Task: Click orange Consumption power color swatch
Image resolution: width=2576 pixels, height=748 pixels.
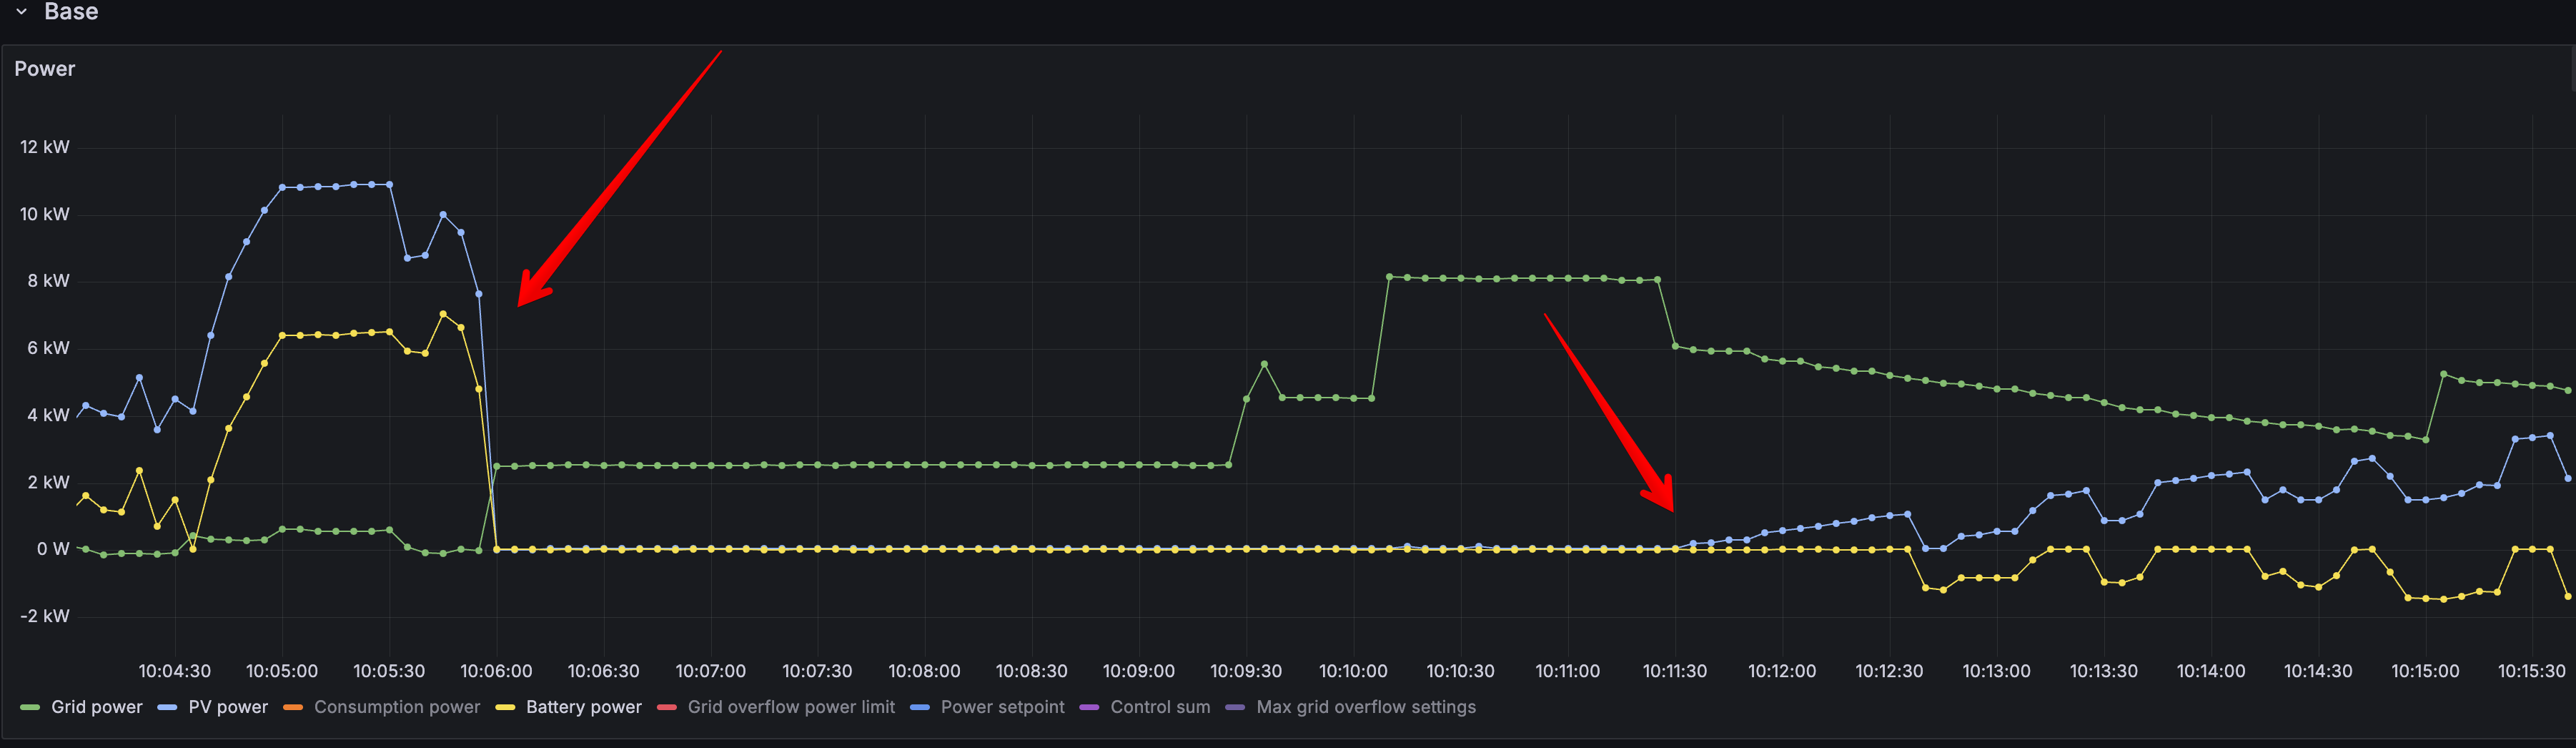Action: pyautogui.click(x=293, y=708)
